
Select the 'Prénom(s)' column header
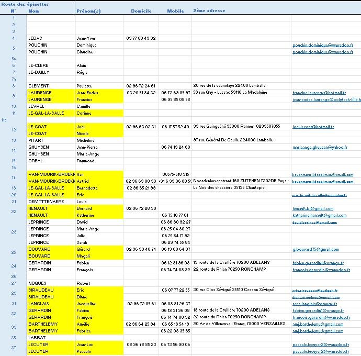[x=88, y=11]
